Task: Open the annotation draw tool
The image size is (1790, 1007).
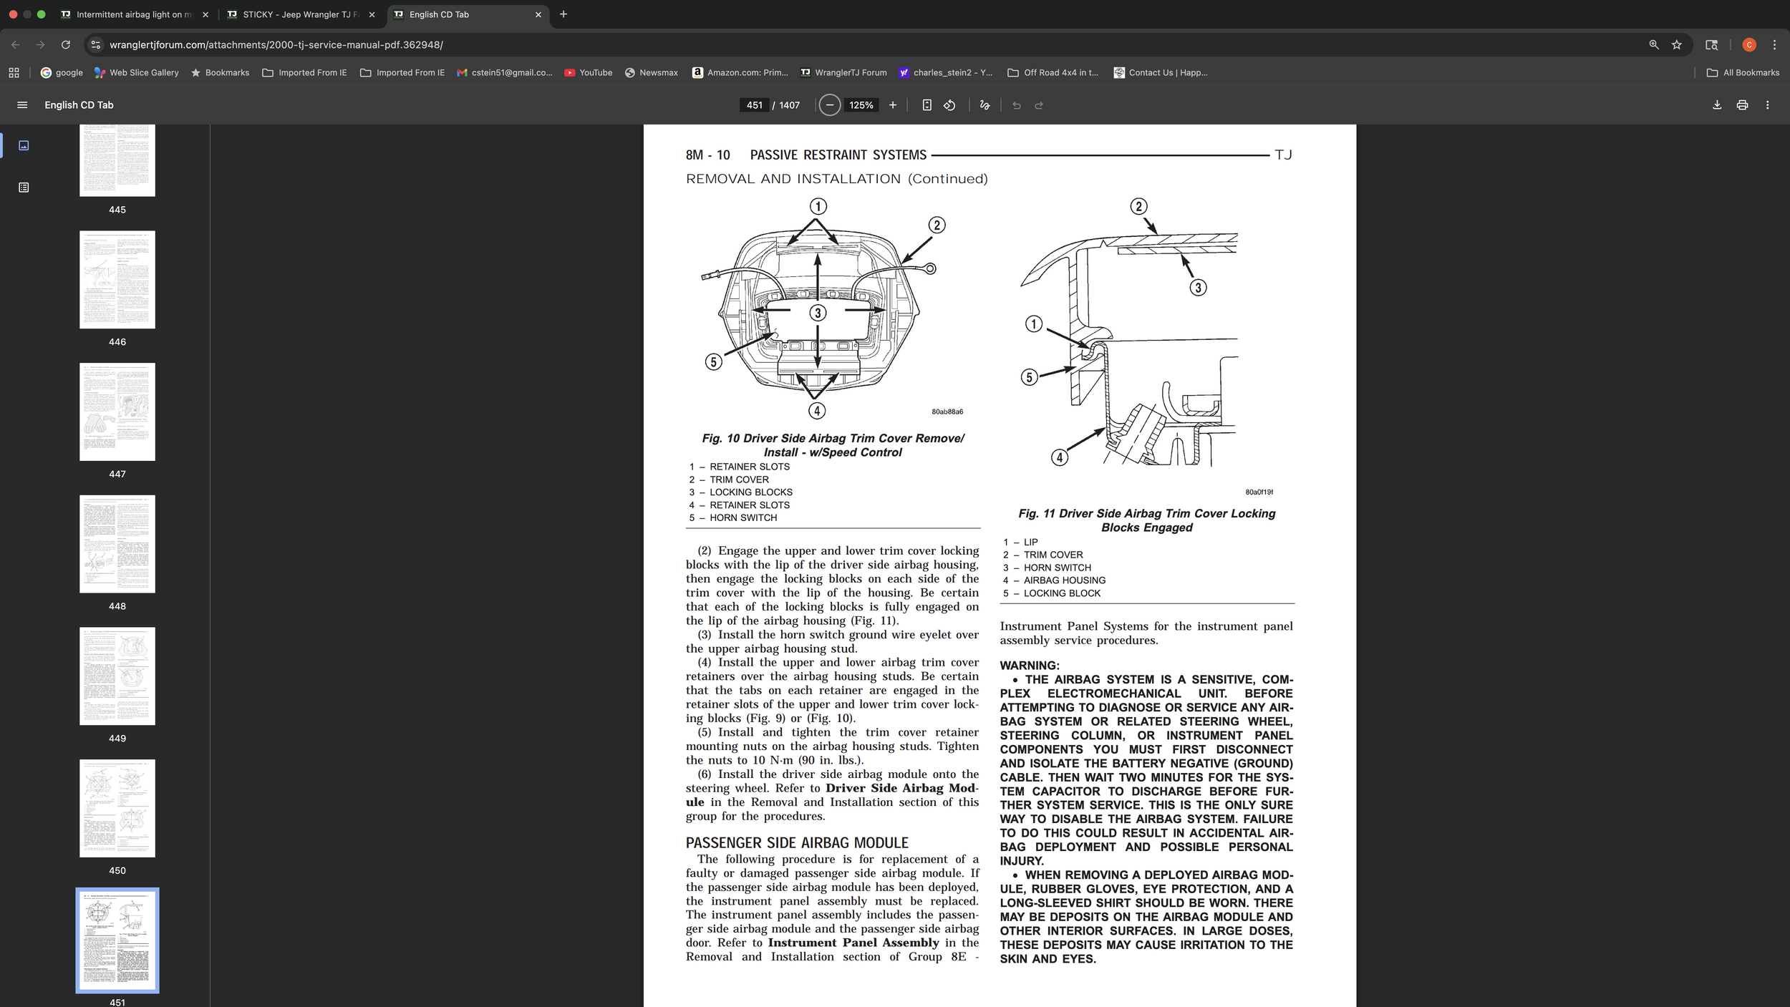Action: (984, 105)
